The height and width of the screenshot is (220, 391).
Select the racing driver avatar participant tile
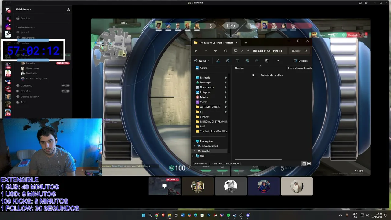point(264,186)
